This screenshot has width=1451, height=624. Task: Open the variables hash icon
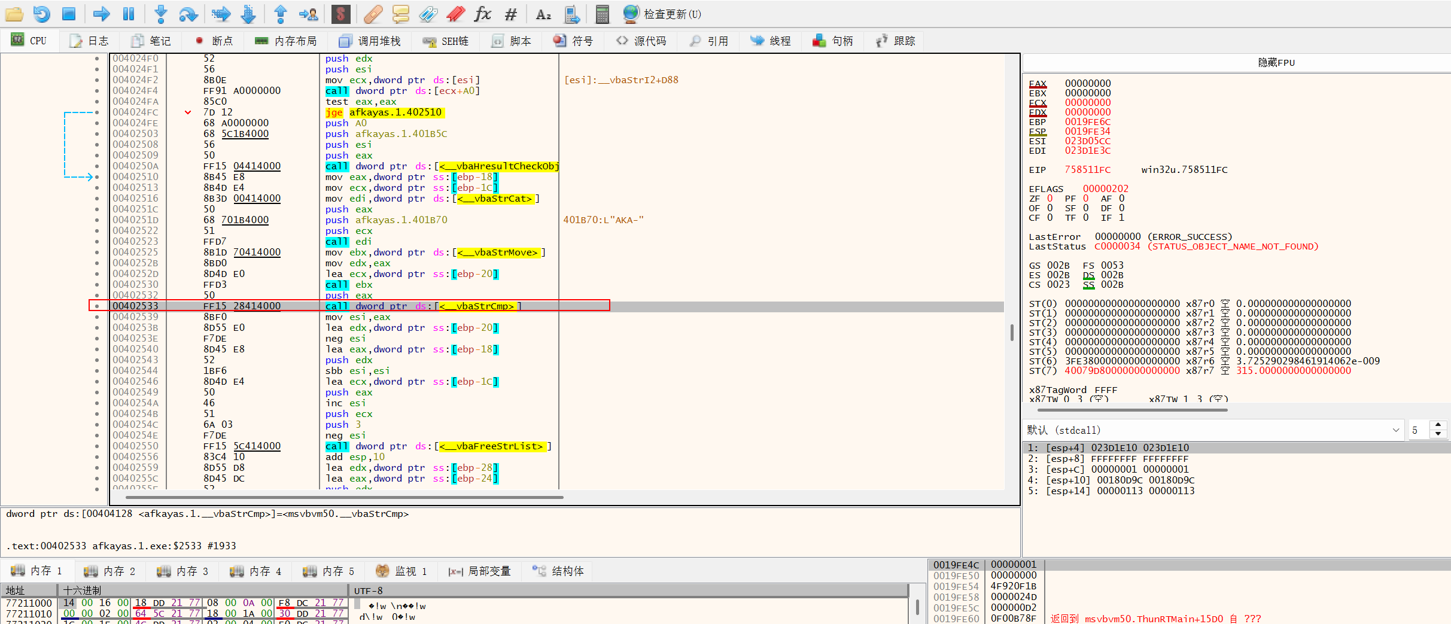[511, 14]
